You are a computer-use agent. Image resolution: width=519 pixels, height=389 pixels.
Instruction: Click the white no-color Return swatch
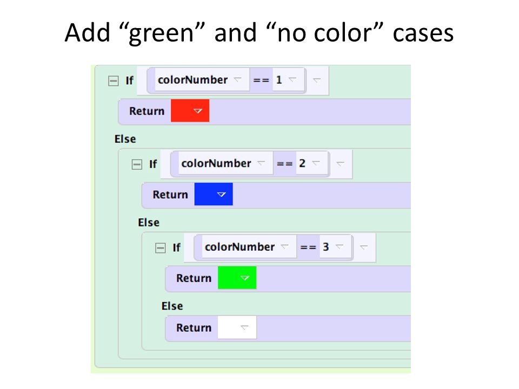[237, 327]
